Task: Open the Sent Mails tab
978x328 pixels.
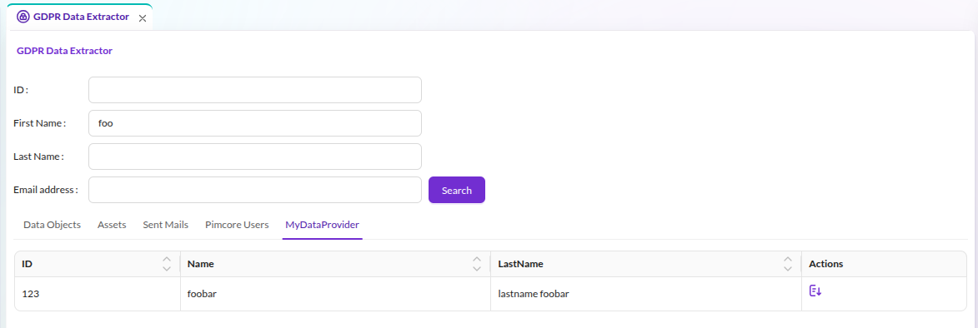Action: pos(165,225)
